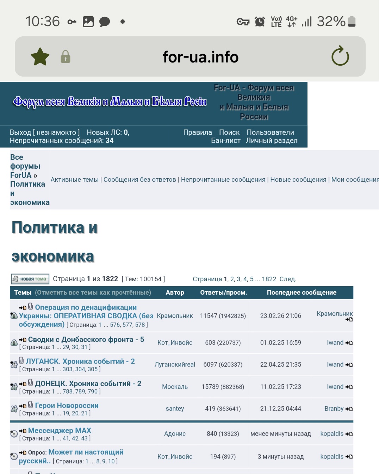Go to next page via the След. link
This screenshot has width=379, height=474.
(288, 279)
